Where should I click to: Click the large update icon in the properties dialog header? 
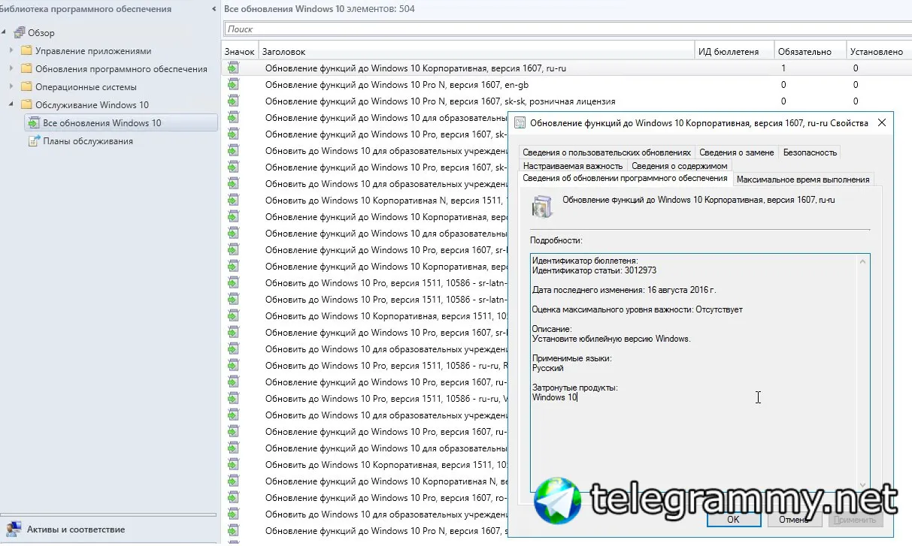click(541, 207)
